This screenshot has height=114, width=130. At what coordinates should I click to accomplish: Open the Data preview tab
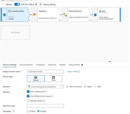tap(74, 65)
